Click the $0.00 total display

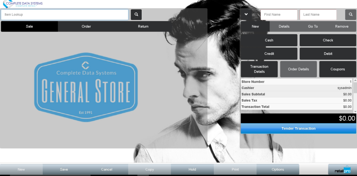coord(299,119)
